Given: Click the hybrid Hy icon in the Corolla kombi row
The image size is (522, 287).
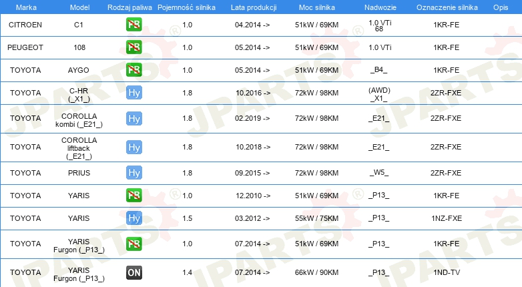Looking at the screenshot, I should point(134,119).
